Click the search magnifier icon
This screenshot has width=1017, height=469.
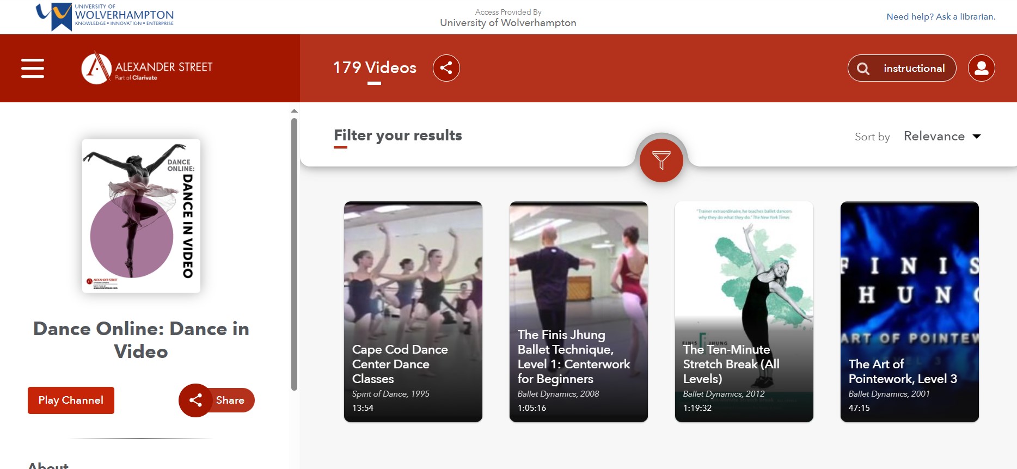coord(863,69)
